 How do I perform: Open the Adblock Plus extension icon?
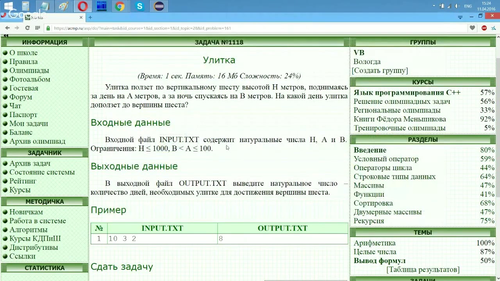[x=484, y=28]
